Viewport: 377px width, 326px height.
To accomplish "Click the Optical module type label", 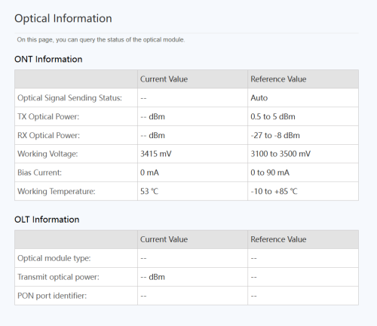I will (x=54, y=258).
